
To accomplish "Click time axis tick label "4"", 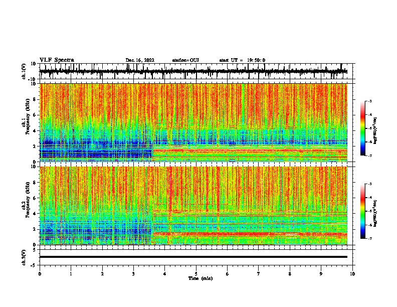I will [x=164, y=274].
